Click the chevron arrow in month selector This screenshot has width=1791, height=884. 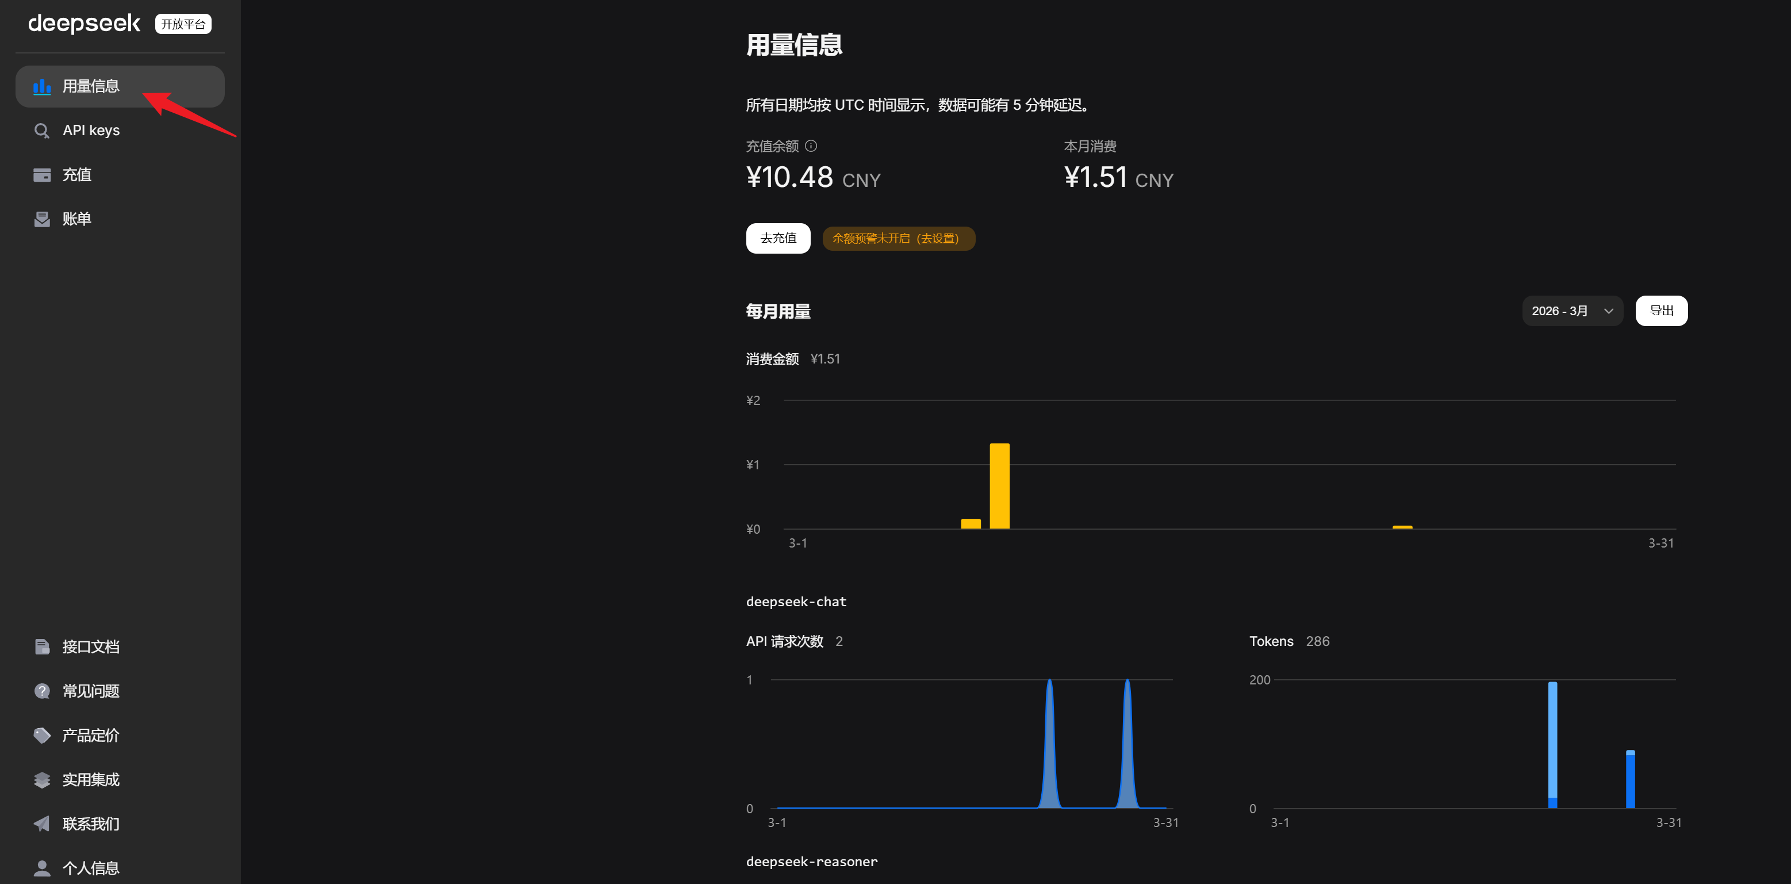tap(1608, 311)
